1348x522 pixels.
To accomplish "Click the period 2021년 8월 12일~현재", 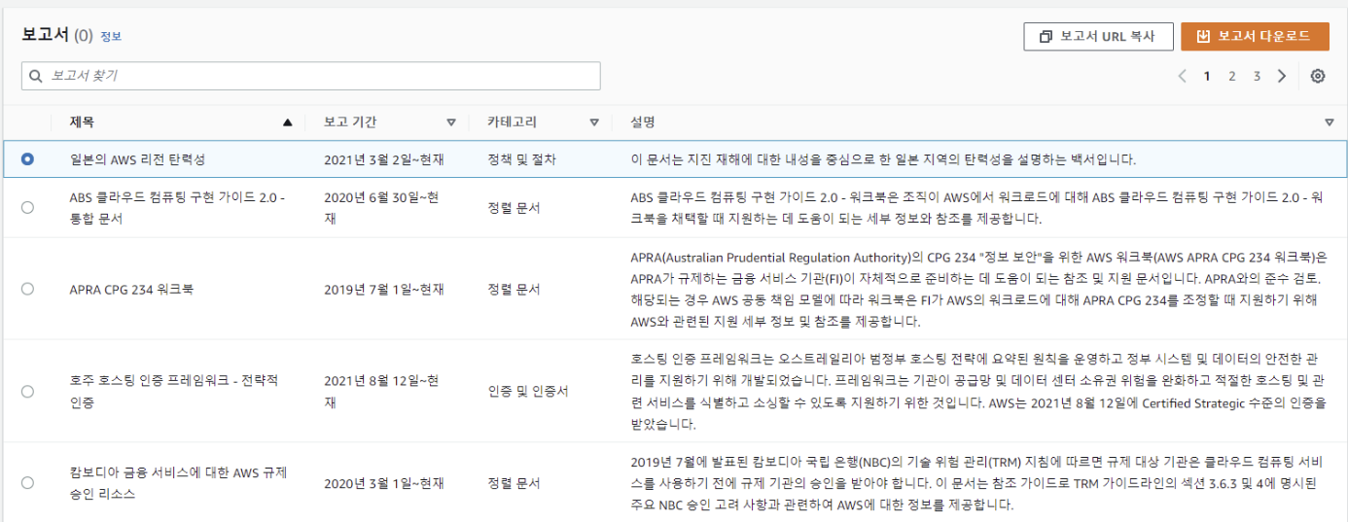I will [381, 391].
